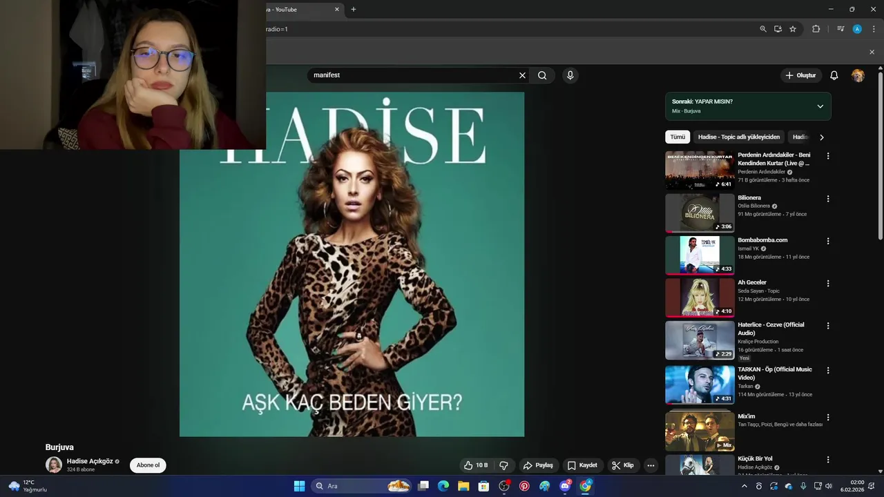Click the Paylaş share button

point(538,465)
